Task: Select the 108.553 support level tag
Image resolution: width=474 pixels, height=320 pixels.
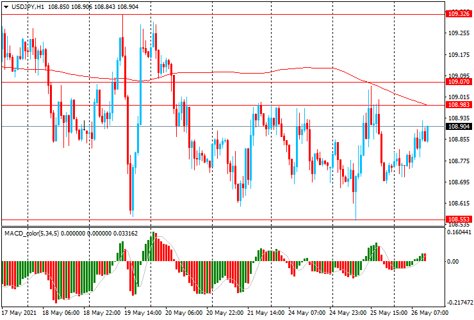Action: point(459,219)
